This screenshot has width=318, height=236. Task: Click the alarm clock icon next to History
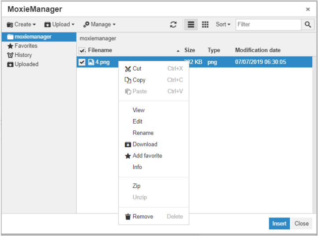coord(10,55)
